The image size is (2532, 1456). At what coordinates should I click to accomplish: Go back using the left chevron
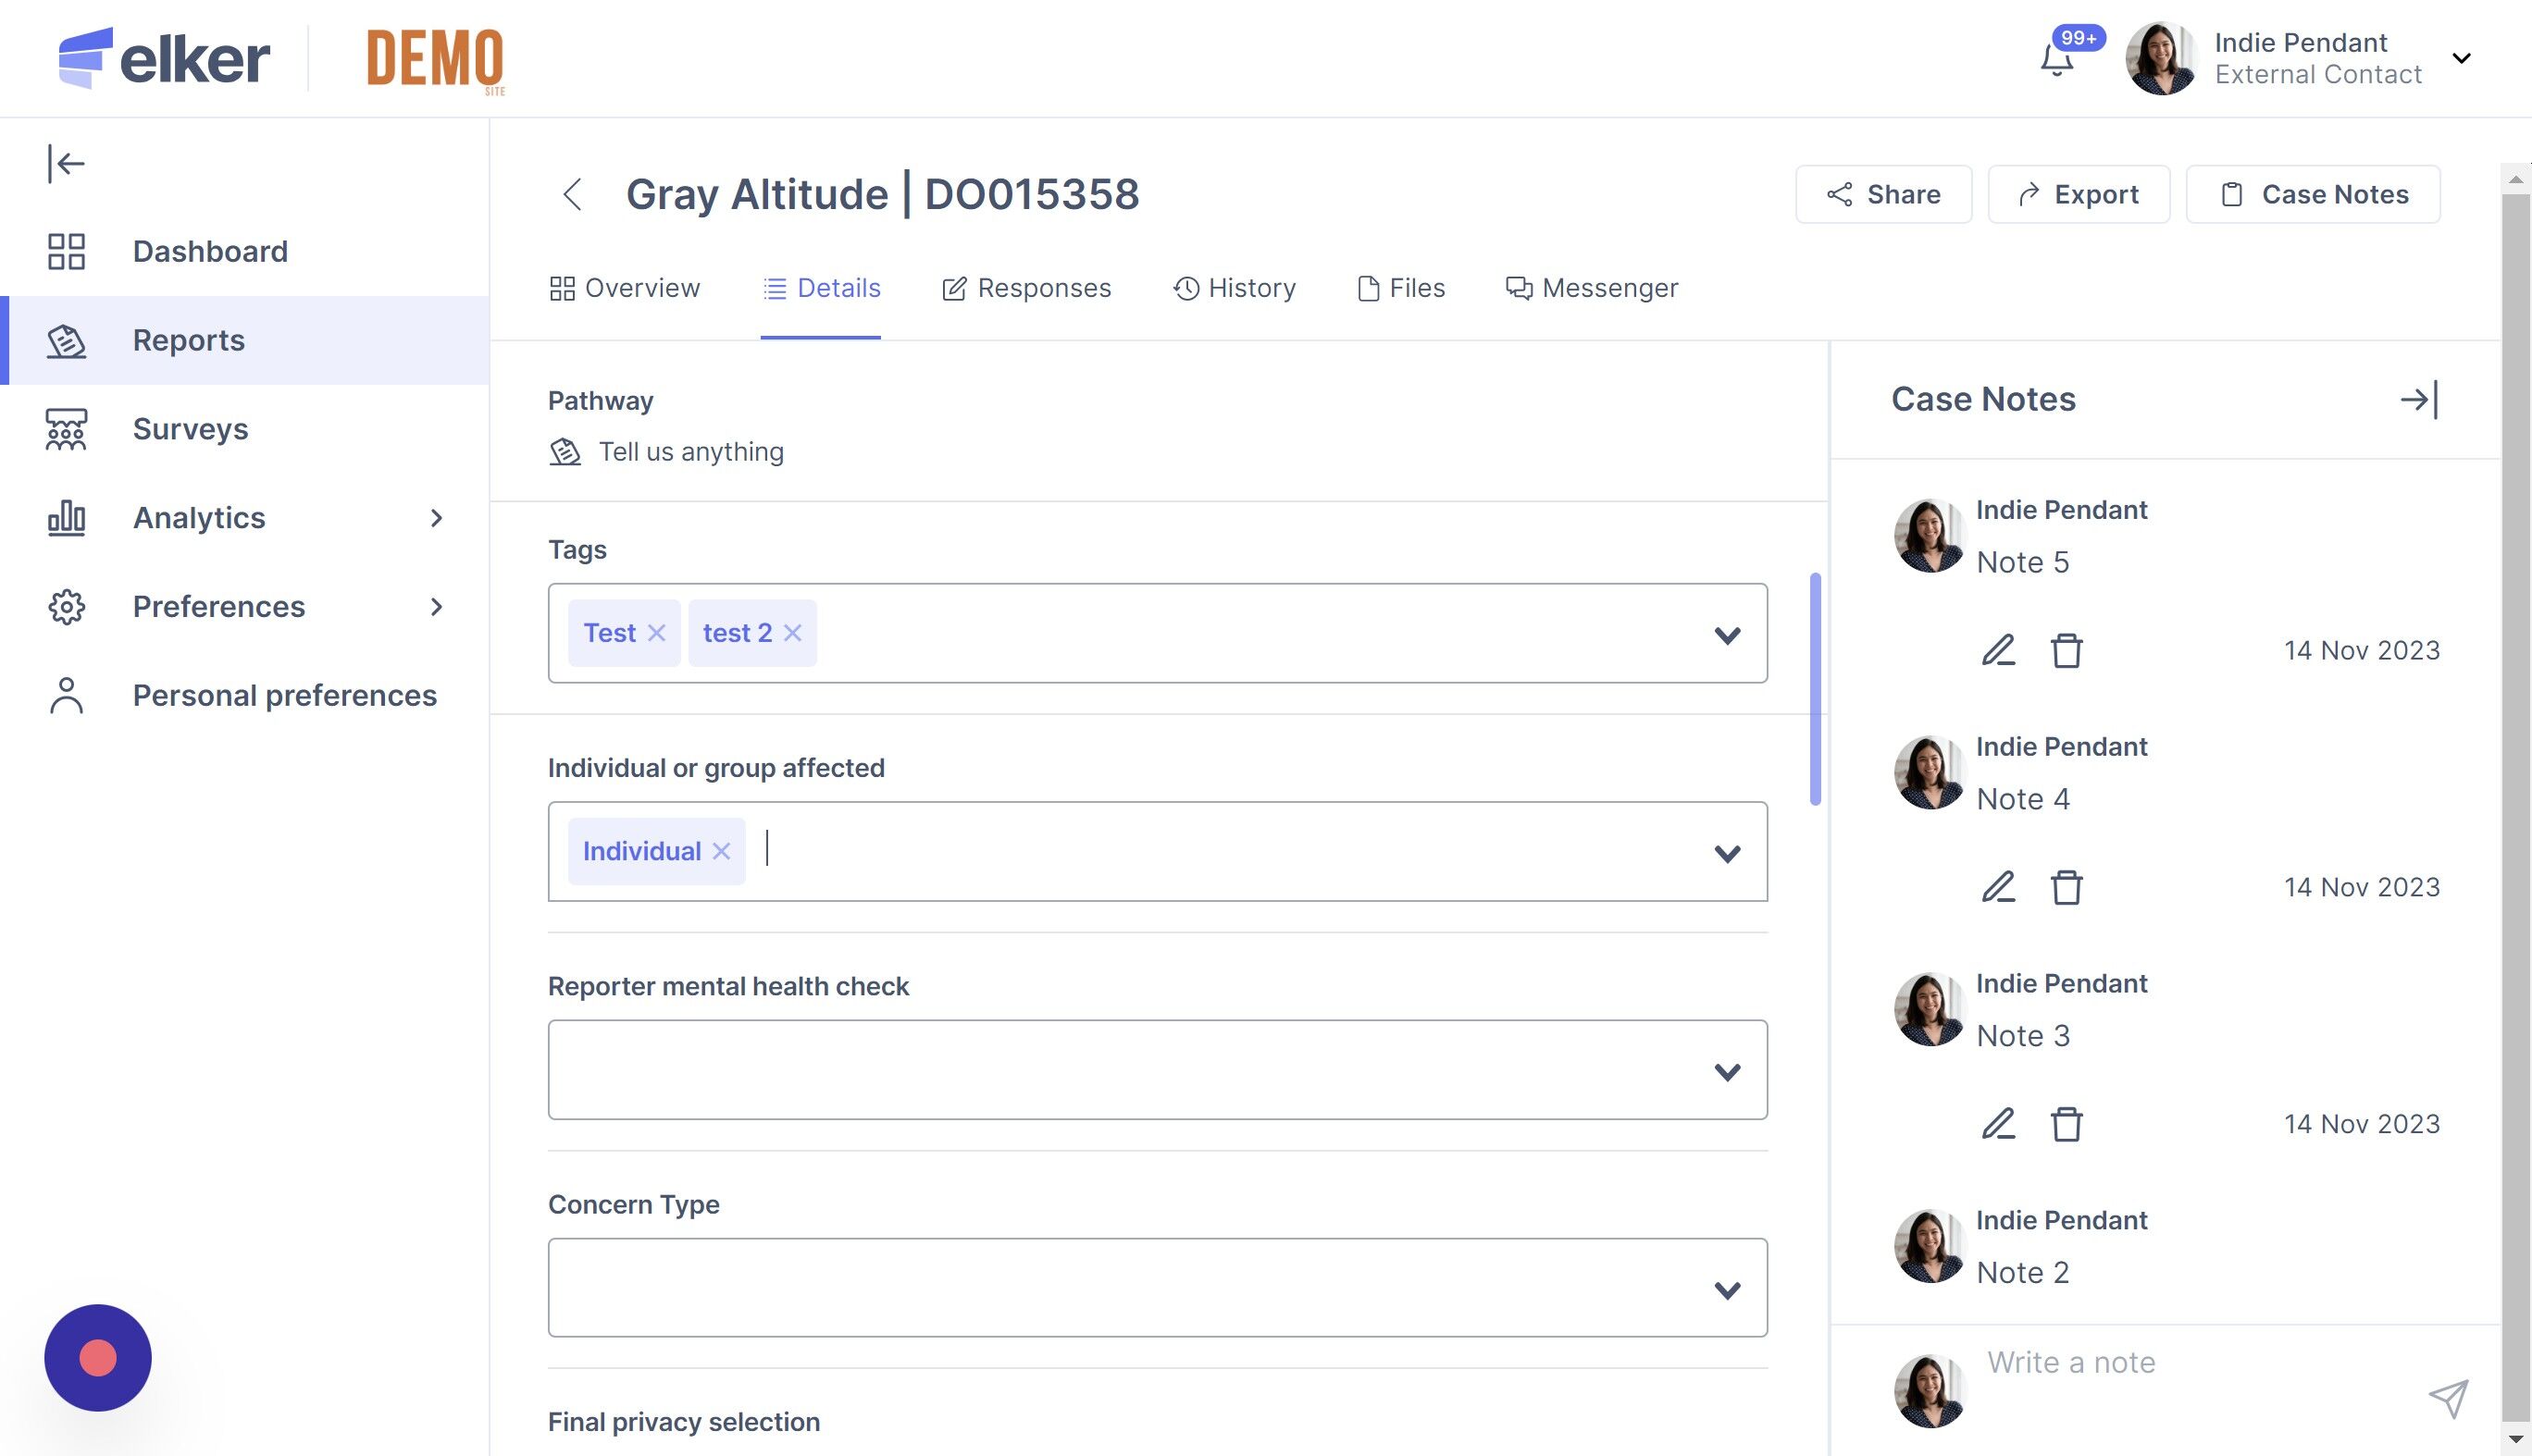[572, 194]
